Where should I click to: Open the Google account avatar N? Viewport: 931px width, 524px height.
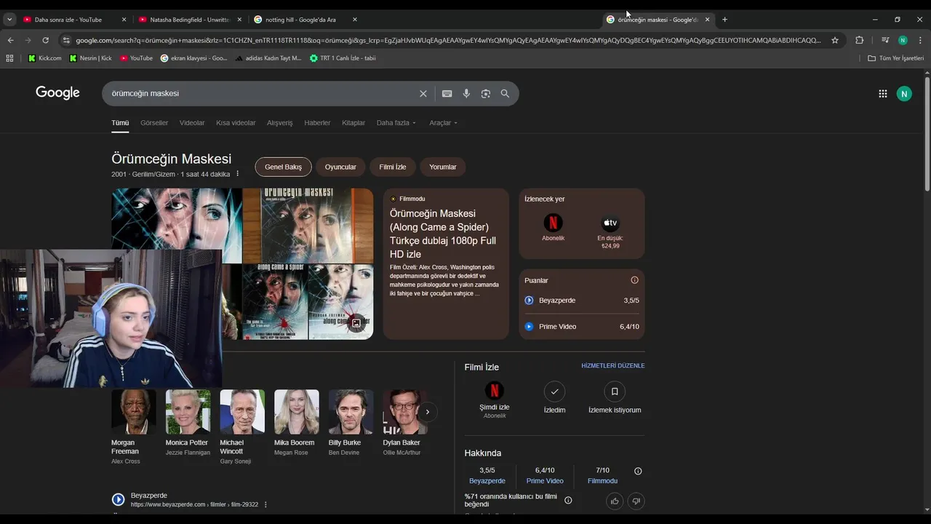(x=904, y=93)
